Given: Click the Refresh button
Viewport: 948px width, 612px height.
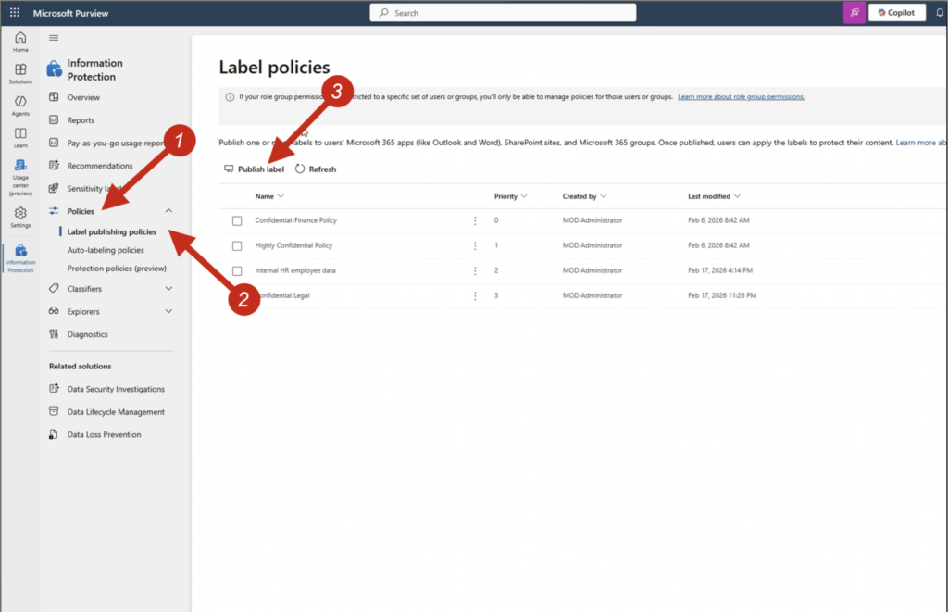Looking at the screenshot, I should tap(316, 169).
